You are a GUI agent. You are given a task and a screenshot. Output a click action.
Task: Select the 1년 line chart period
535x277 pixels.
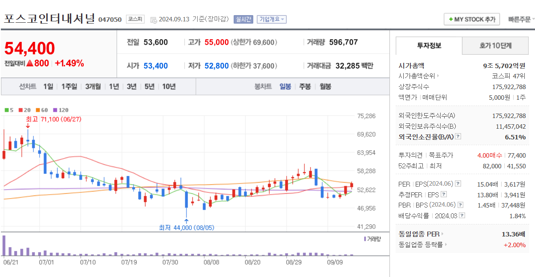click(x=114, y=86)
